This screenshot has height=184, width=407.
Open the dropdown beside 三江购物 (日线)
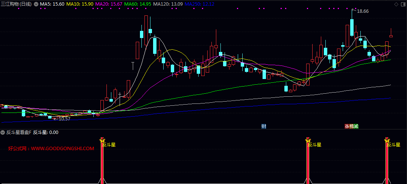tap(36, 4)
